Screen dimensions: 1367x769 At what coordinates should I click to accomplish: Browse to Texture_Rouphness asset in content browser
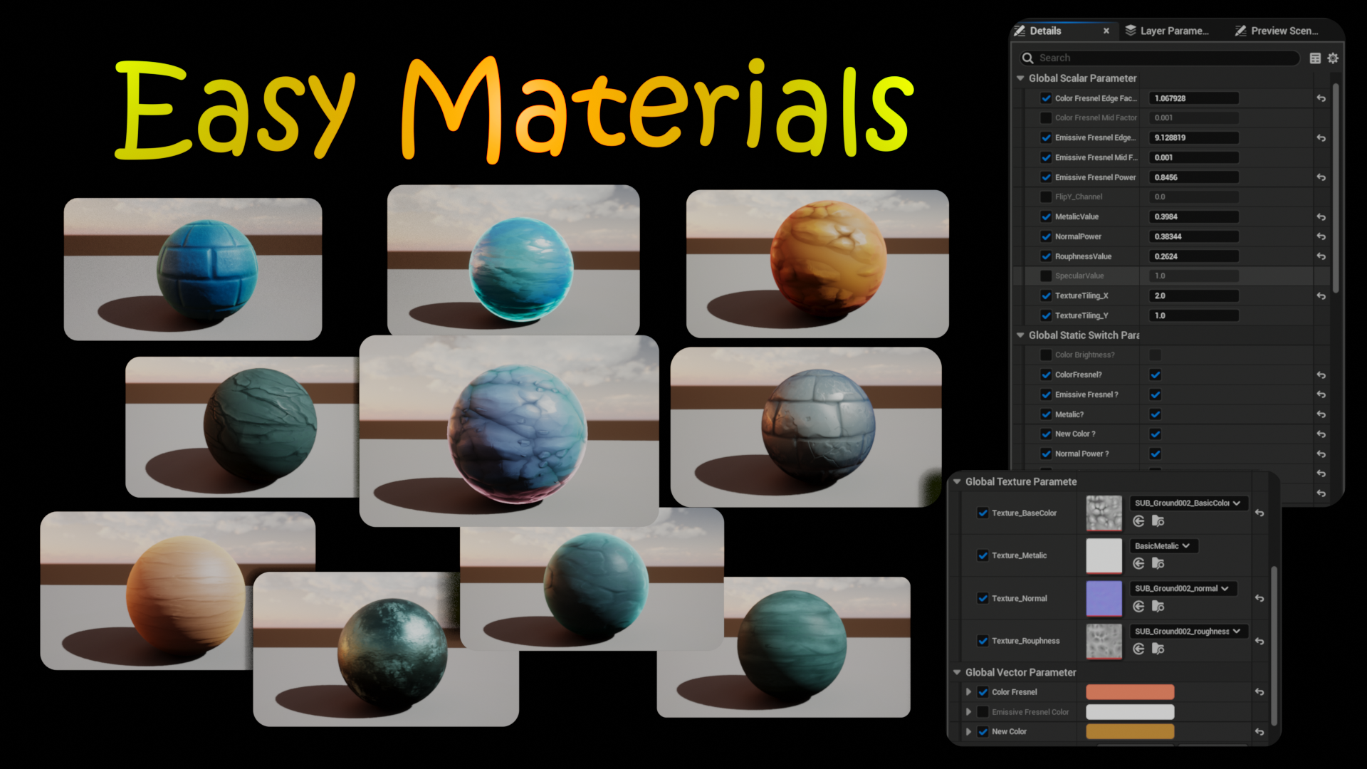pyautogui.click(x=1158, y=649)
